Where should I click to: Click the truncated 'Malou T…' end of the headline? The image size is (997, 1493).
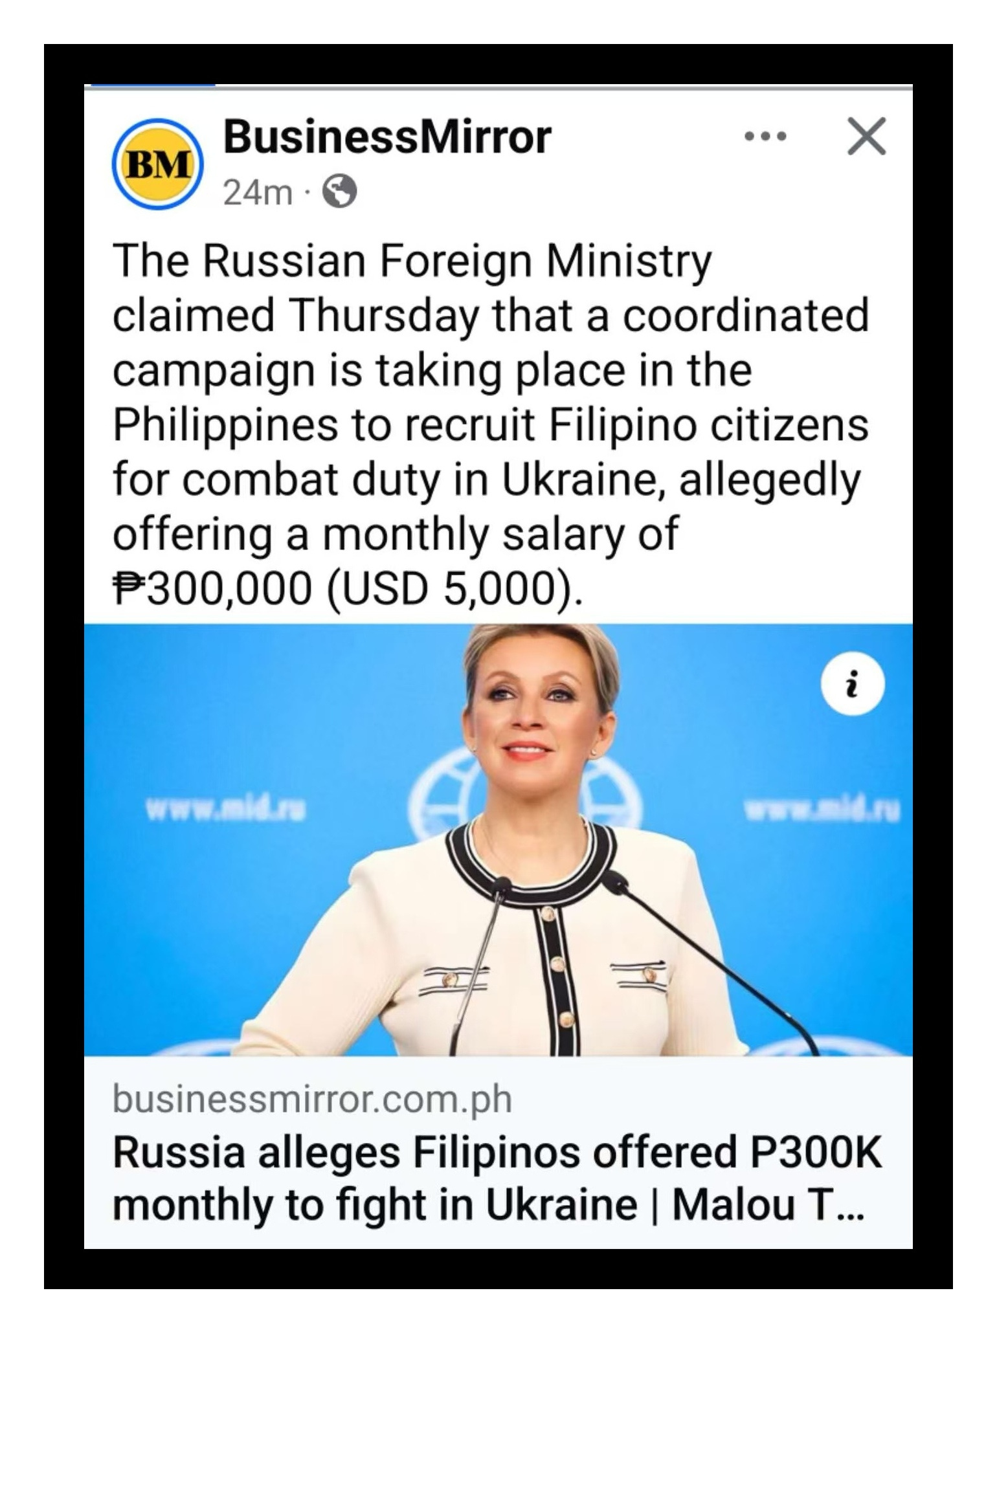pos(768,1205)
